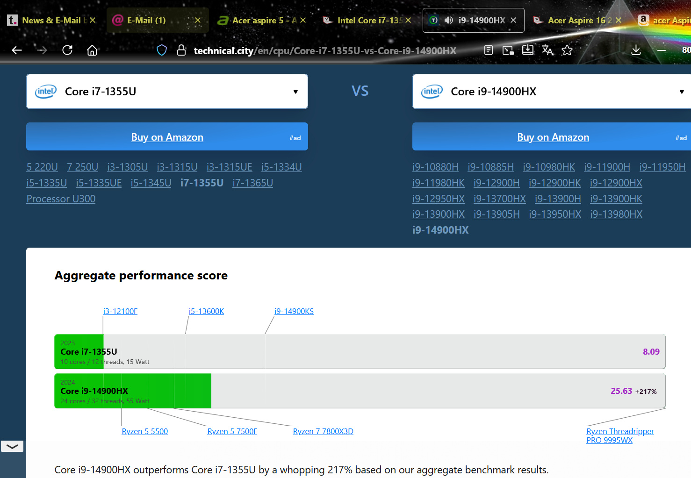The height and width of the screenshot is (478, 691).
Task: Open the i3-1305U link
Action: pyautogui.click(x=127, y=167)
